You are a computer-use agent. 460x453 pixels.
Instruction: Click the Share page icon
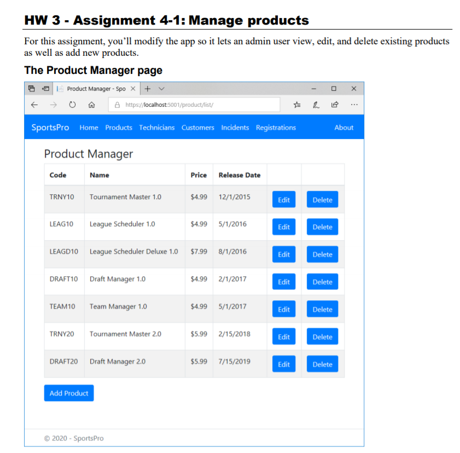click(x=335, y=104)
